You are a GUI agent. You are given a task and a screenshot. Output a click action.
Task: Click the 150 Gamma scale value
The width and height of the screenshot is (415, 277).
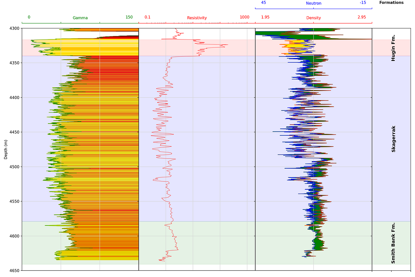pyautogui.click(x=129, y=17)
